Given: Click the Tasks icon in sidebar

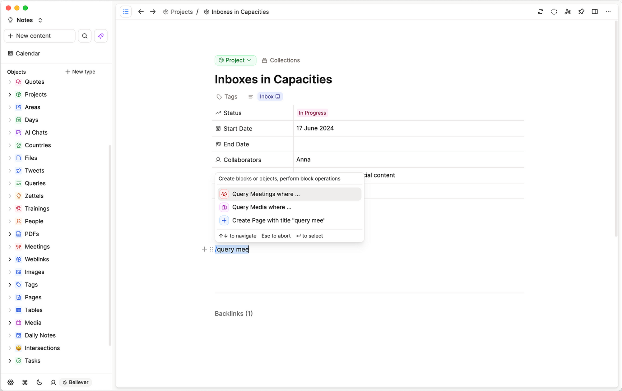Looking at the screenshot, I should point(19,360).
